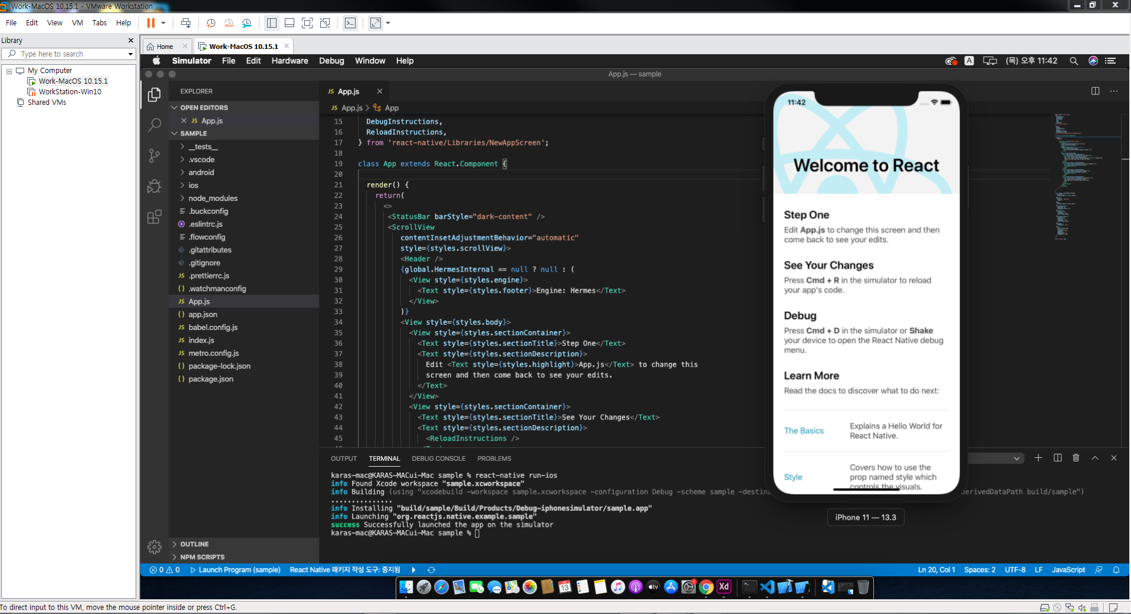1131x614 pixels.
Task: Open the VMware console view icon
Action: coord(350,23)
